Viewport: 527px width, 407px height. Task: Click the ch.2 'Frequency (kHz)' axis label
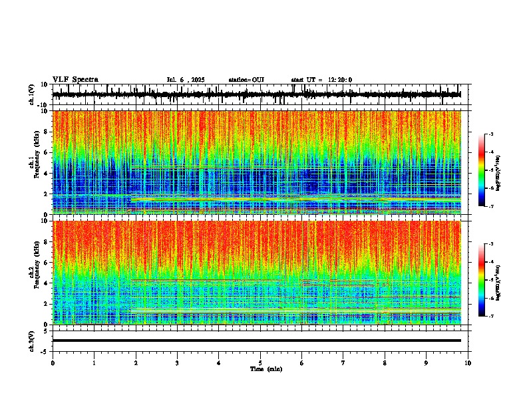pos(37,265)
